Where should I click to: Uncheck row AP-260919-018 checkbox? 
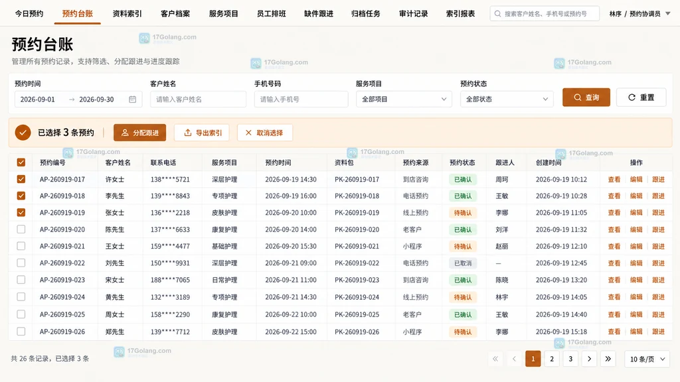[21, 196]
